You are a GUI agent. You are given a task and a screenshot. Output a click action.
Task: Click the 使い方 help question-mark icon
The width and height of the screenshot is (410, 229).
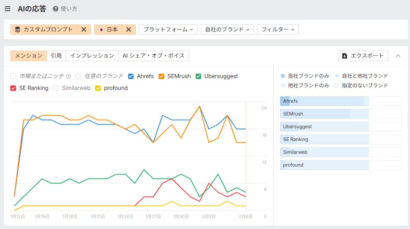(55, 9)
